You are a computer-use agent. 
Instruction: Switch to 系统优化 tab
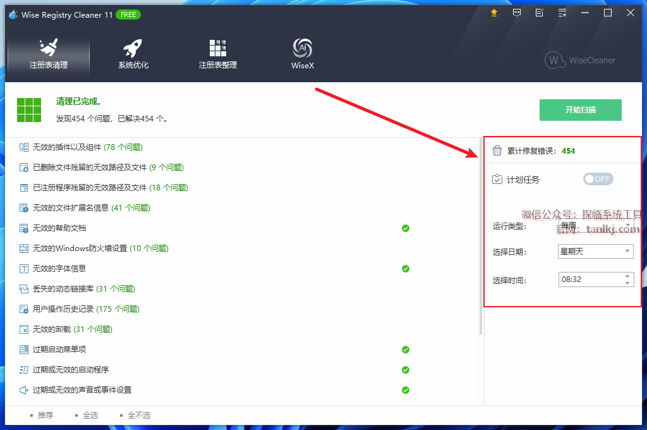click(133, 54)
